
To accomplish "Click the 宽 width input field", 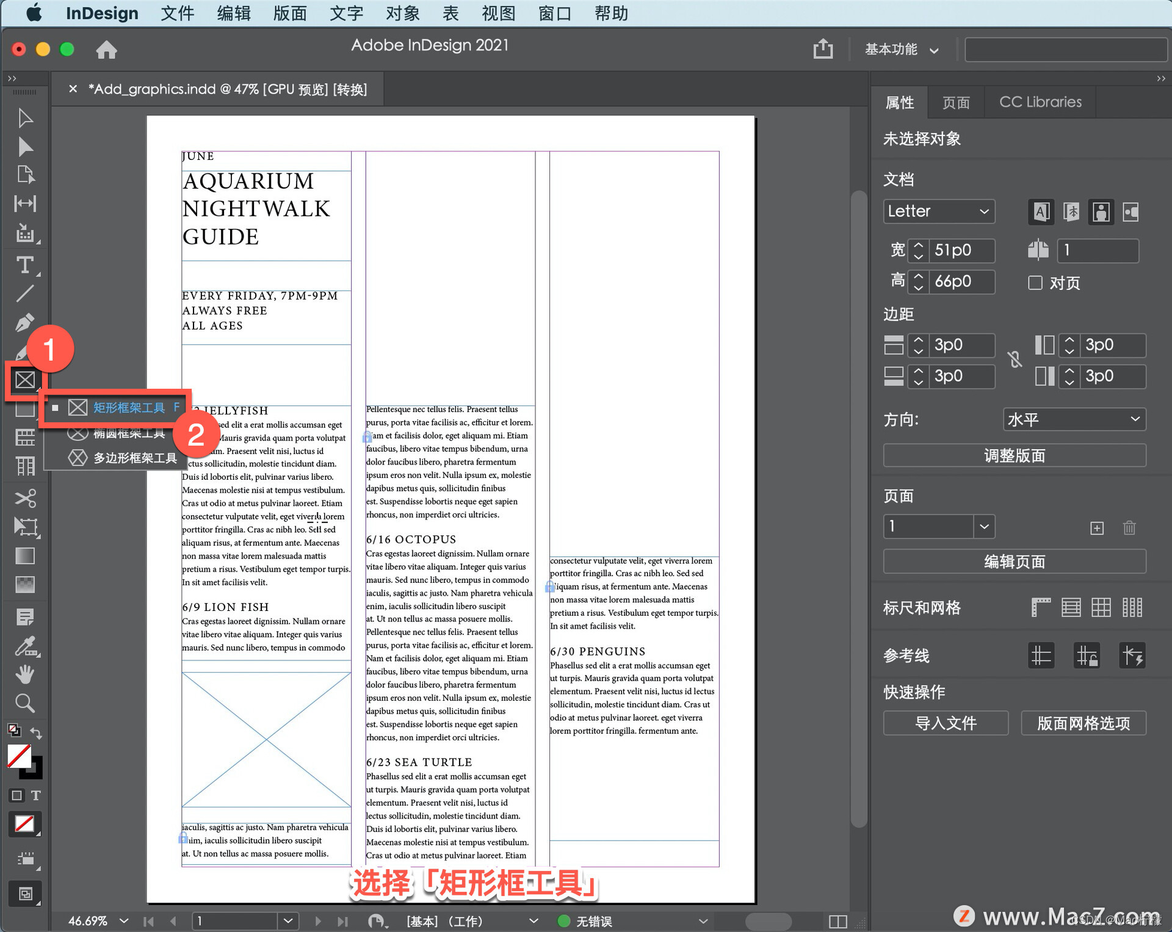I will point(961,250).
